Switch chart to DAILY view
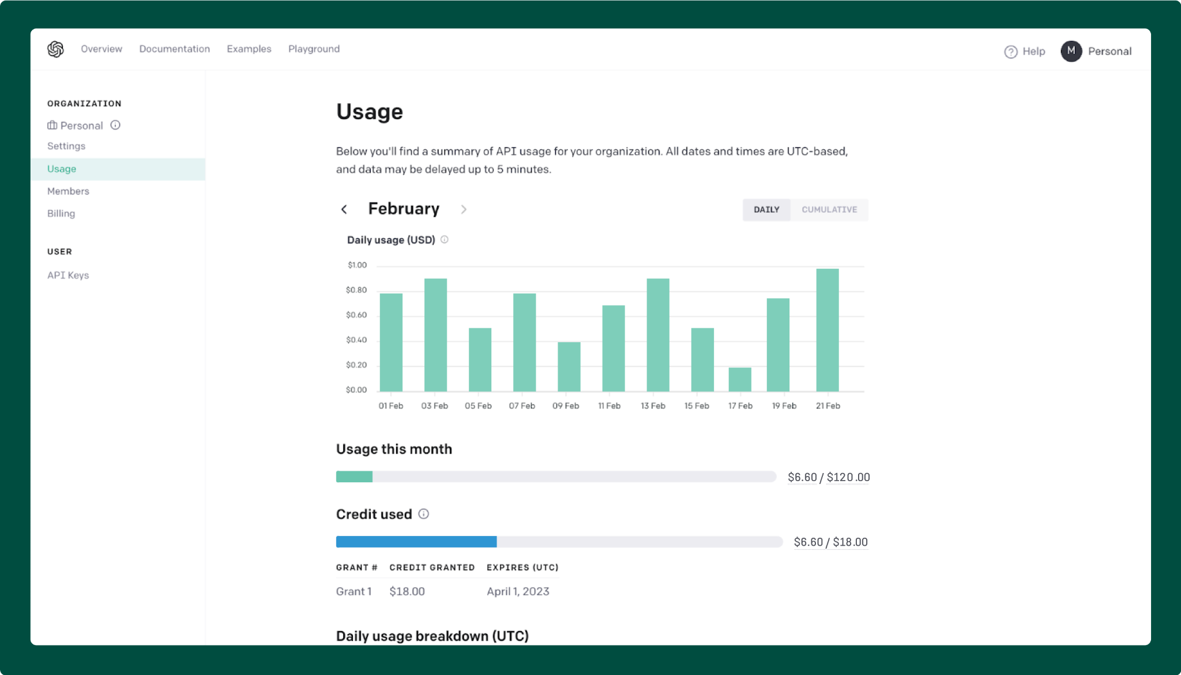Viewport: 1181px width, 675px height. (766, 209)
